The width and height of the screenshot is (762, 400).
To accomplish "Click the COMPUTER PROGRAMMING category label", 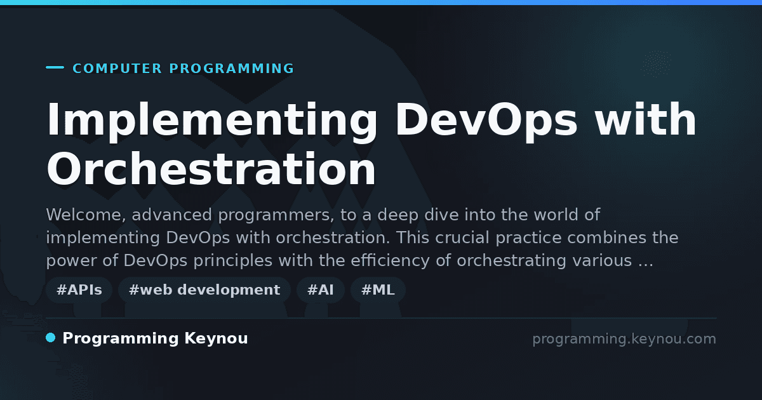I will point(184,69).
